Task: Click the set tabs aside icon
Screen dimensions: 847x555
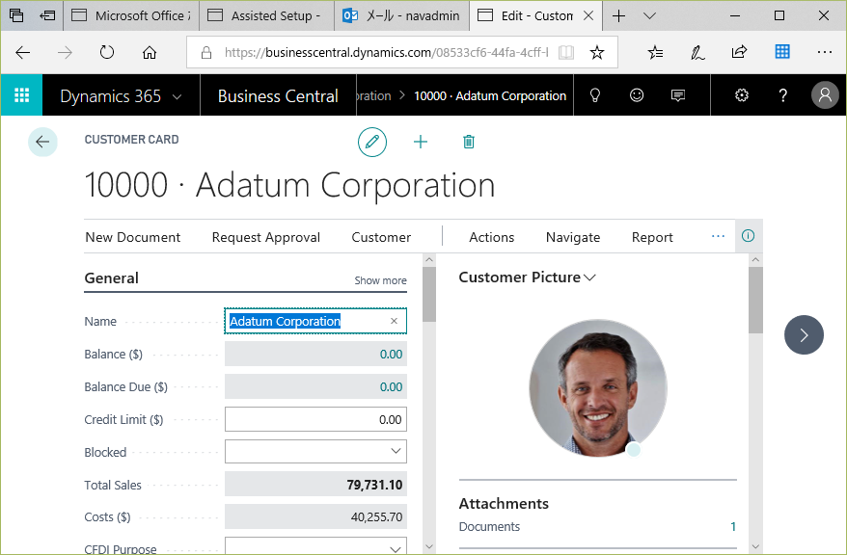Action: coord(47,15)
